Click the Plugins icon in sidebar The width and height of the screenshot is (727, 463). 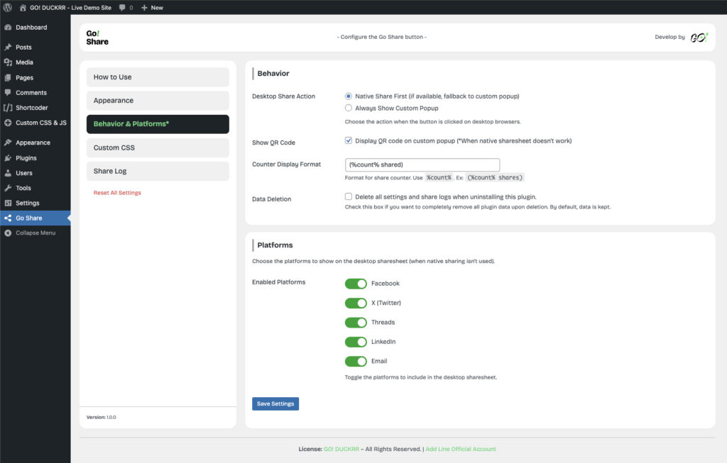click(8, 158)
